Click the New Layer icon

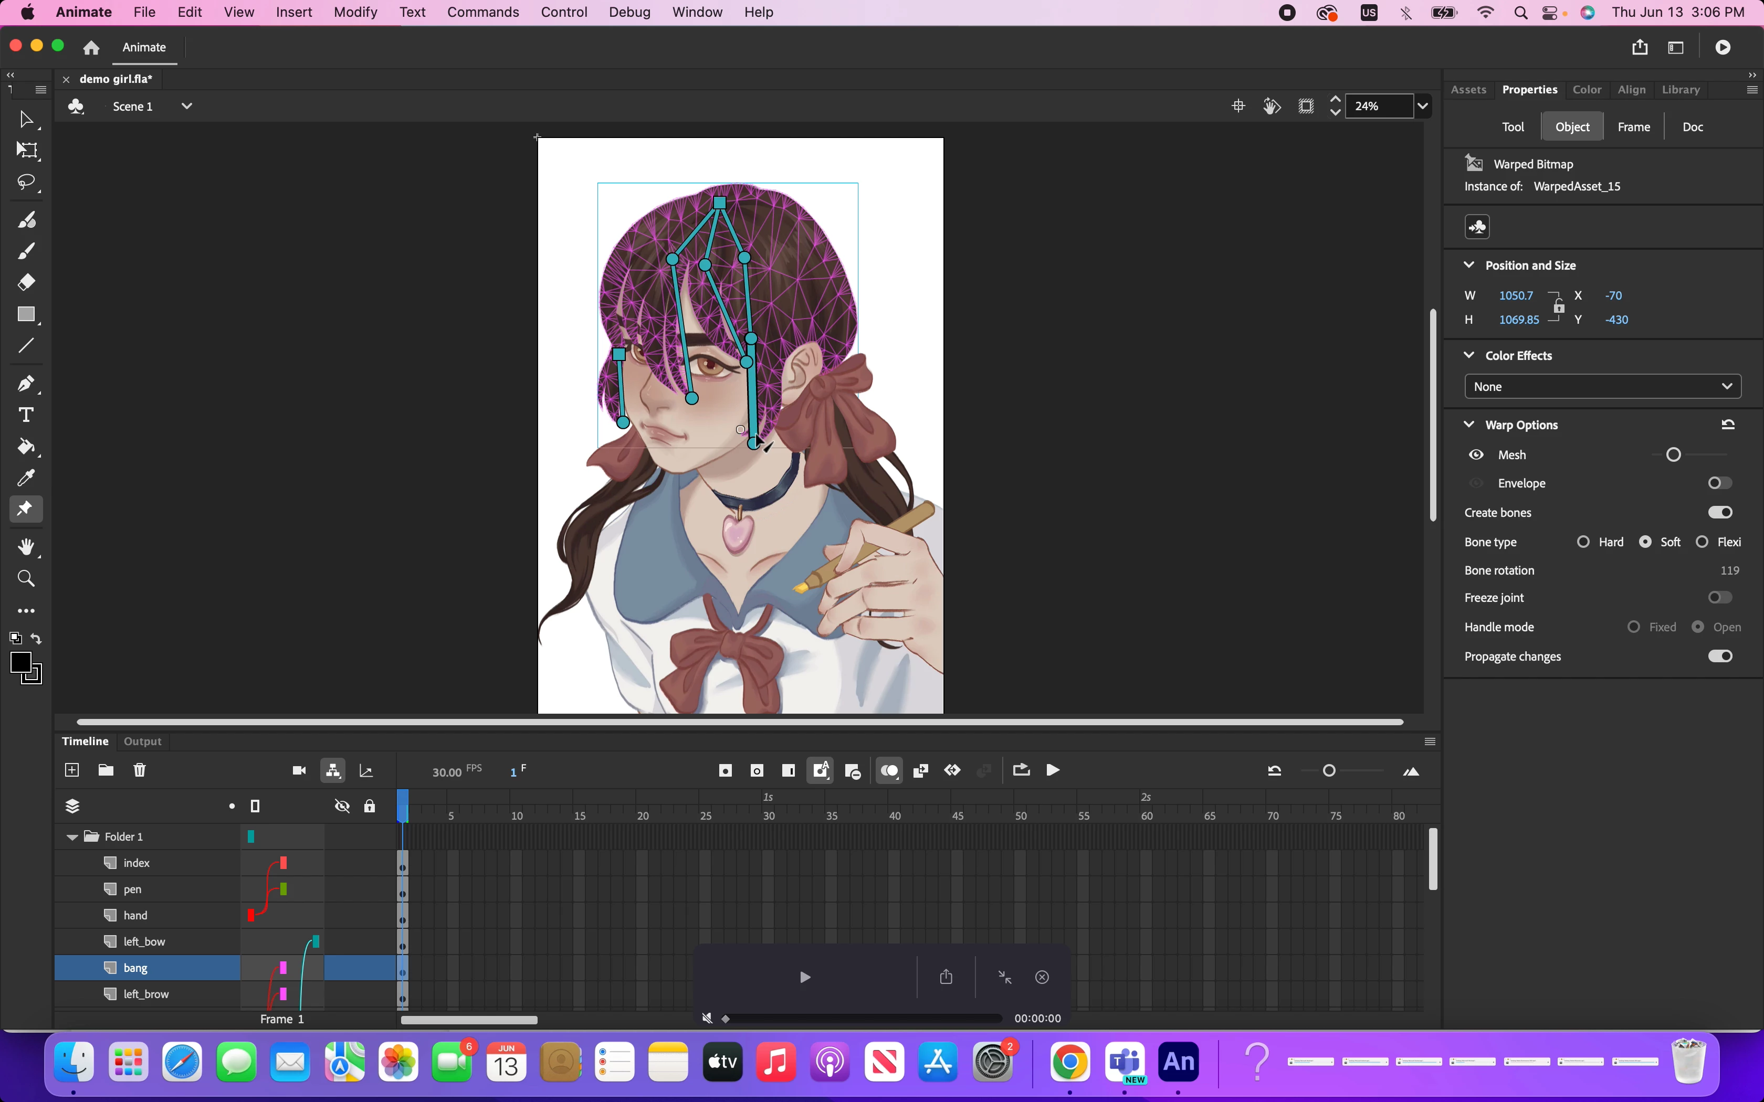(72, 770)
